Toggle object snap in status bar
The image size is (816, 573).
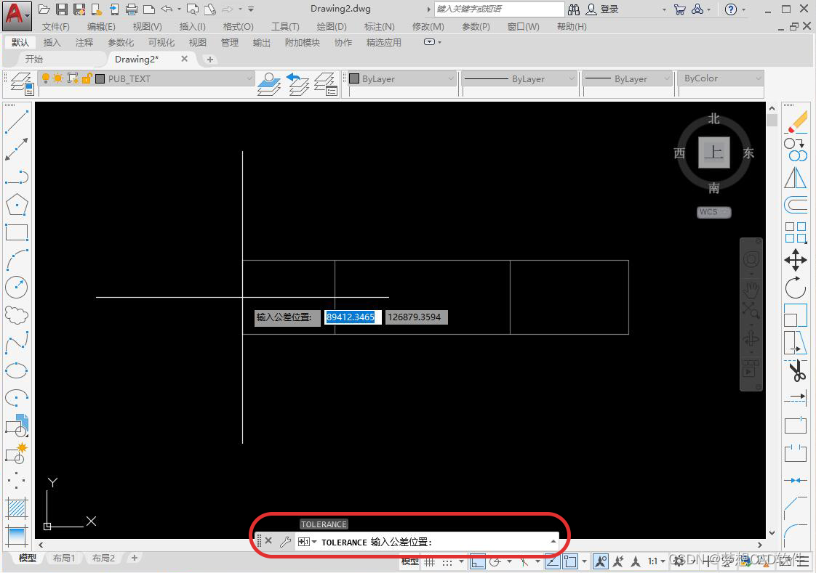click(x=570, y=561)
